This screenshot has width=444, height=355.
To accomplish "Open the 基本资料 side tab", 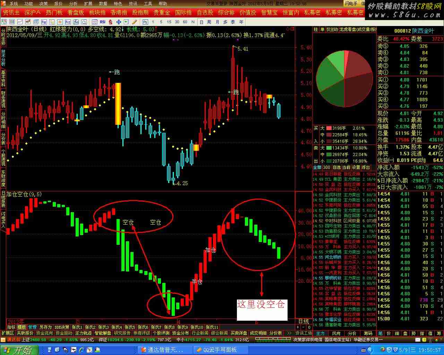I will [3, 79].
